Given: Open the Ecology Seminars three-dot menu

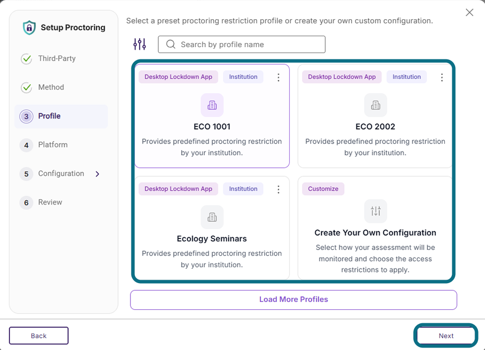Looking at the screenshot, I should pyautogui.click(x=278, y=189).
